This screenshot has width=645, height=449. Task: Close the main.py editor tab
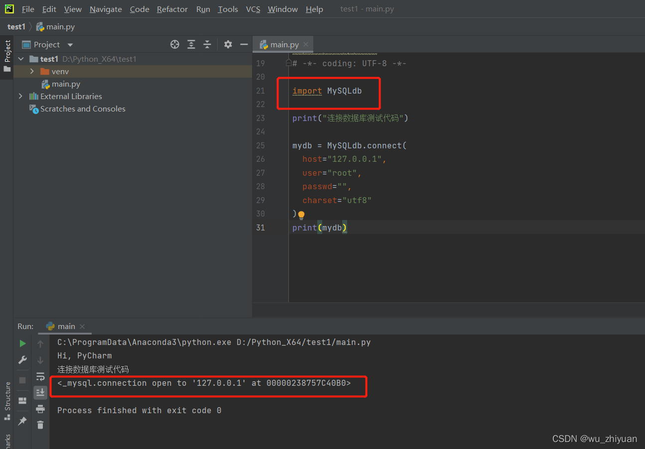306,44
